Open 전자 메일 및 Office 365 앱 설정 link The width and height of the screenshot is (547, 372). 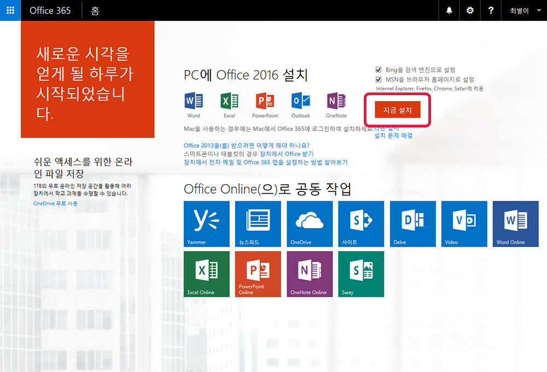point(265,162)
